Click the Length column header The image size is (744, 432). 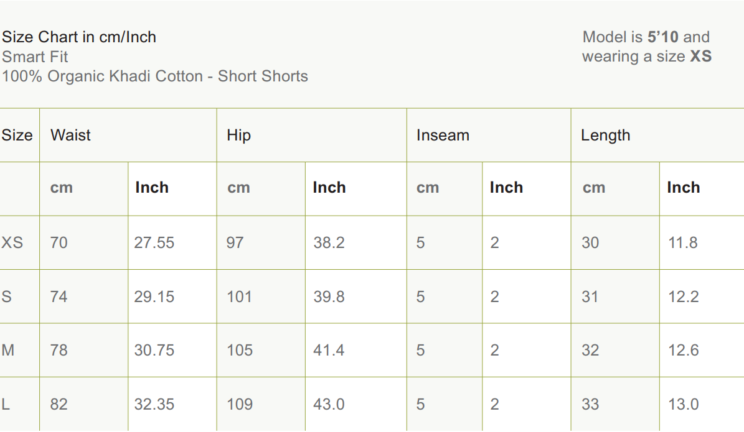point(605,136)
